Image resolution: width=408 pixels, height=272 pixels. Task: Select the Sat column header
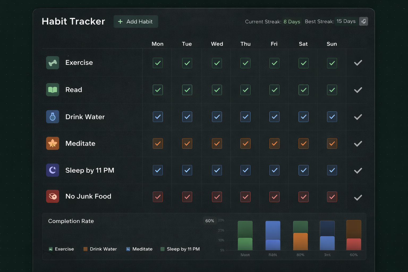click(303, 44)
